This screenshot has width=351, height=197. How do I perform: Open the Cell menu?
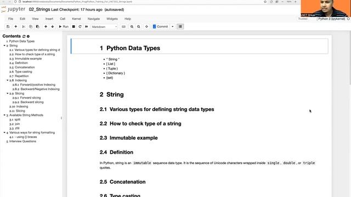(x=63, y=19)
